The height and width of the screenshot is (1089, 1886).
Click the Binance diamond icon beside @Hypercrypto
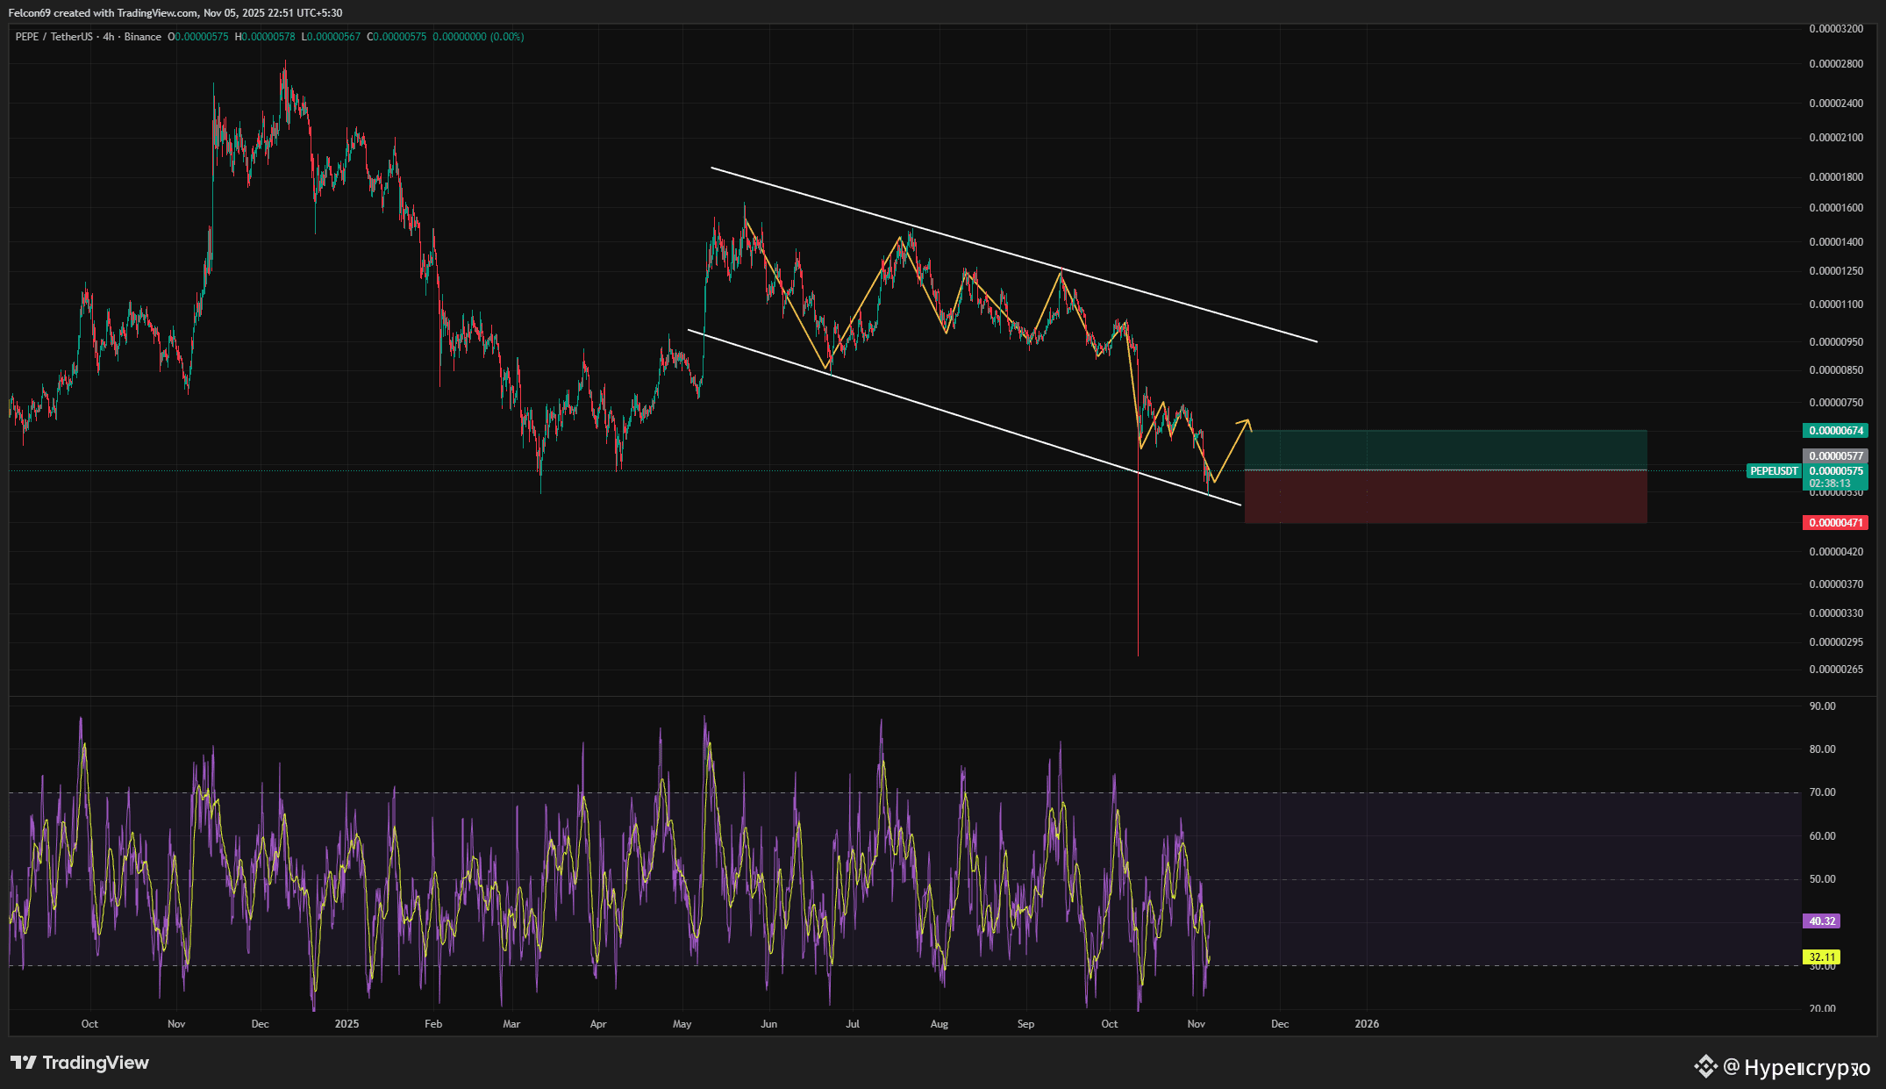tap(1705, 1066)
